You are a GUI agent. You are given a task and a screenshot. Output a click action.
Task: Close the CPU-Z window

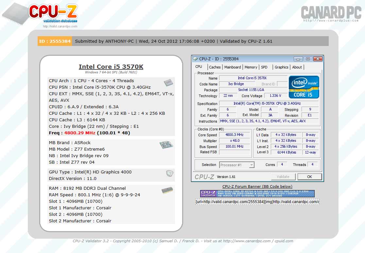(x=318, y=59)
